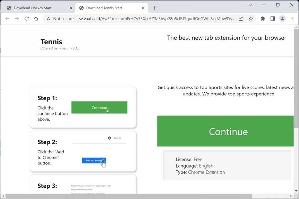Image resolution: width=299 pixels, height=199 pixels.
Task: Go back using the browser back arrow
Action: point(7,19)
